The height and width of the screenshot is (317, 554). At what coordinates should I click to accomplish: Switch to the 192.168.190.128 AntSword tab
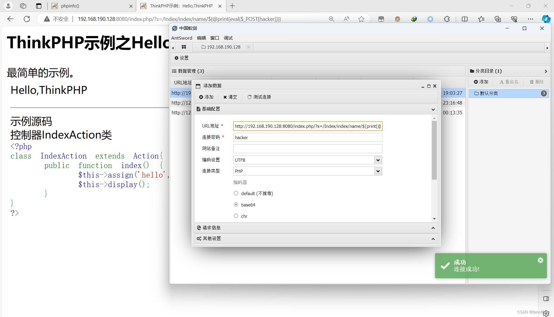(x=223, y=47)
